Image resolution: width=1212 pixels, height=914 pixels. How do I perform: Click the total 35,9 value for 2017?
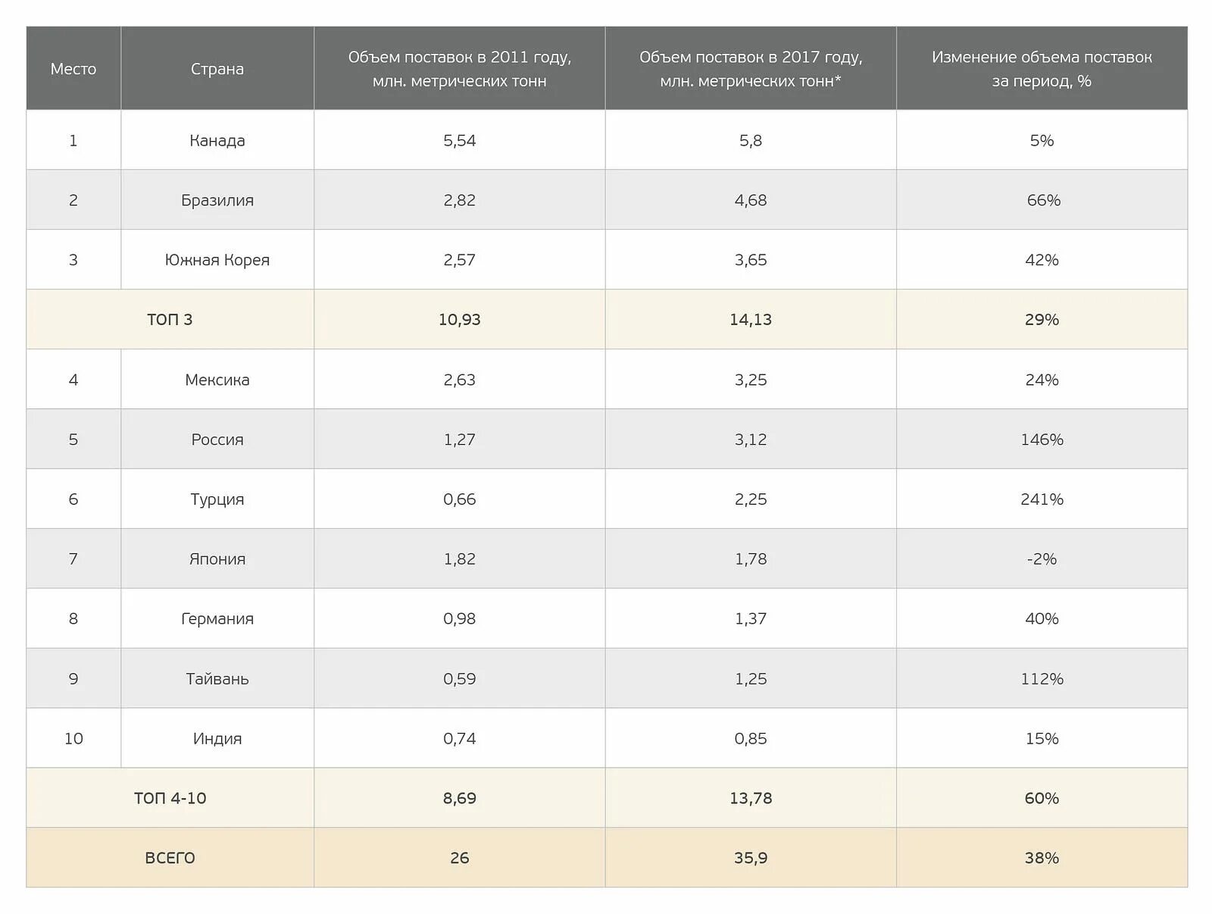750,858
